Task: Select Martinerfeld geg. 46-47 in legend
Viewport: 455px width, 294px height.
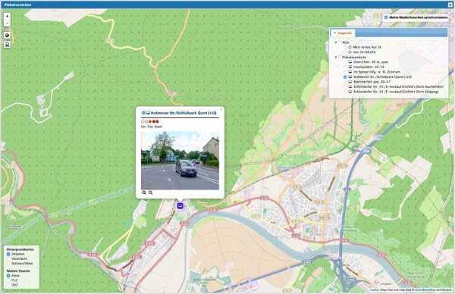Action: [x=372, y=82]
